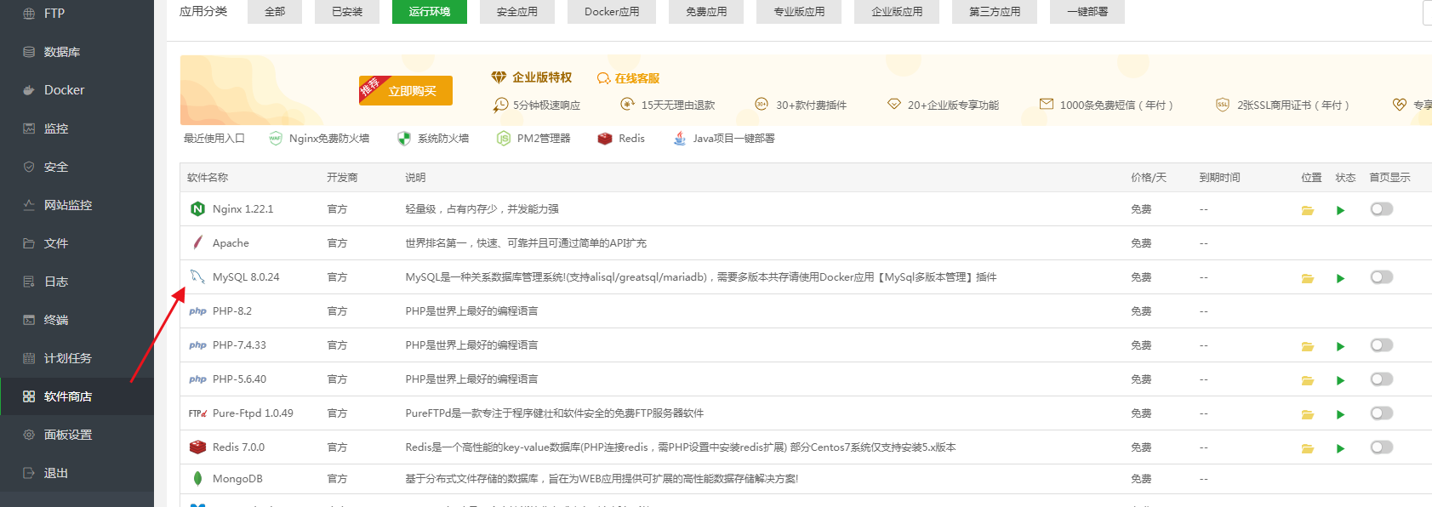Select the 免费应用 category tab
This screenshot has height=507, width=1432.
click(x=706, y=12)
